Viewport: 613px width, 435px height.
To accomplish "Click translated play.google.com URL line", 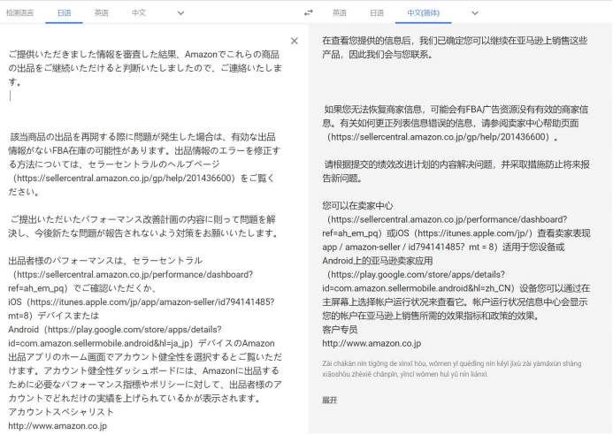I will coord(416,274).
